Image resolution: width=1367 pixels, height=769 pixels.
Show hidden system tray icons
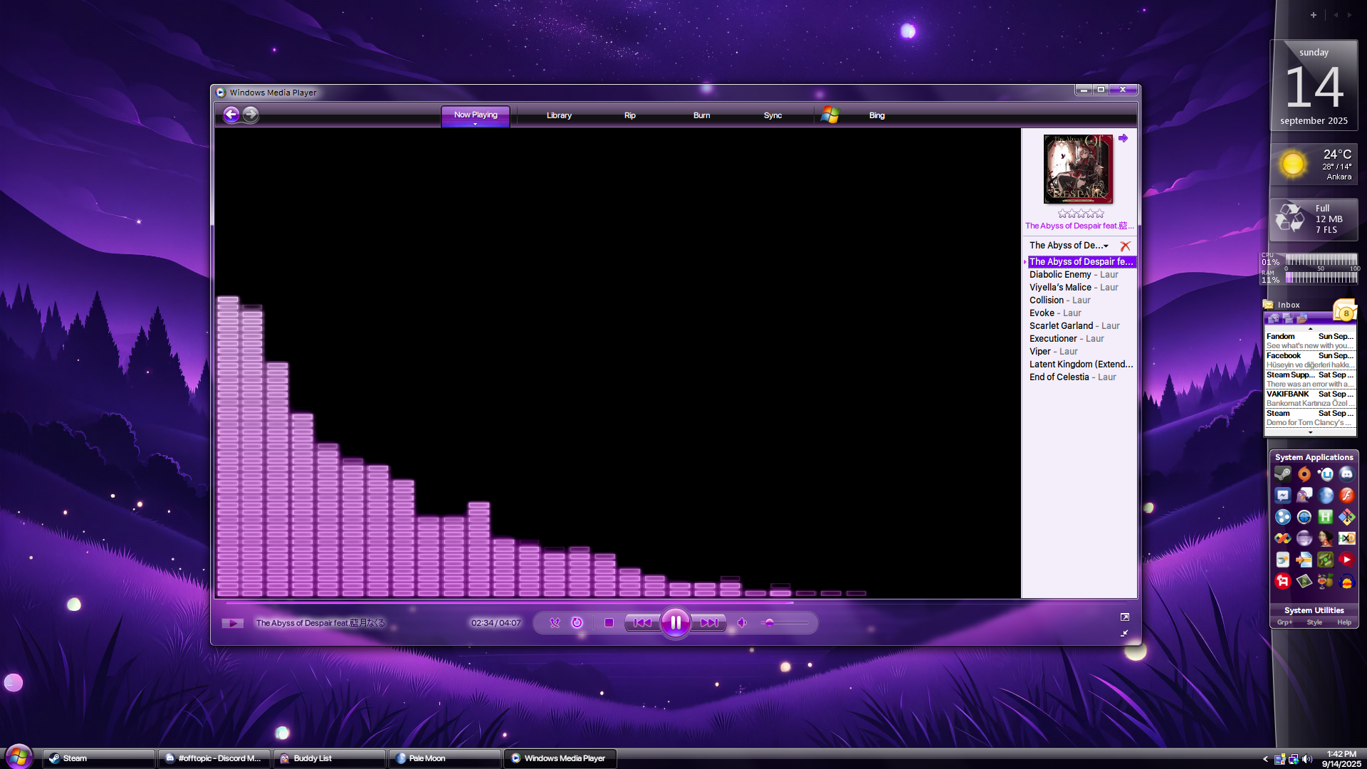click(1265, 759)
